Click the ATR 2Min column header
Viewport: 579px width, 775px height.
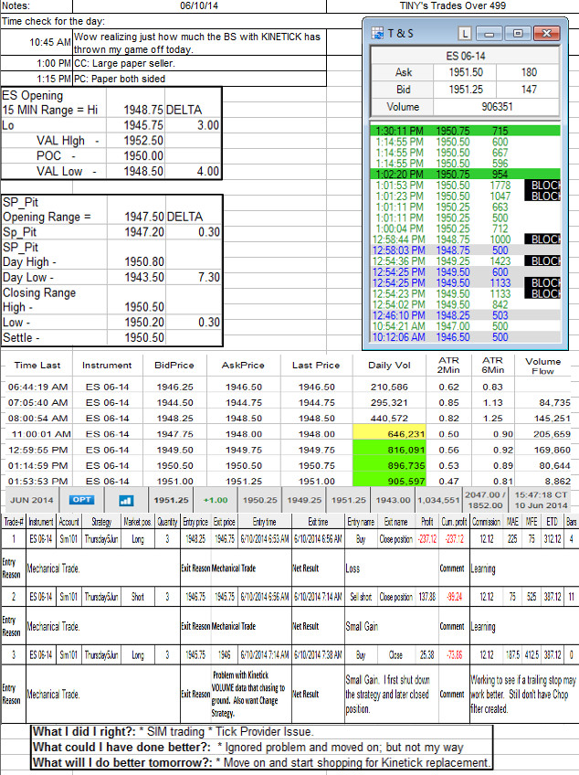click(x=448, y=365)
